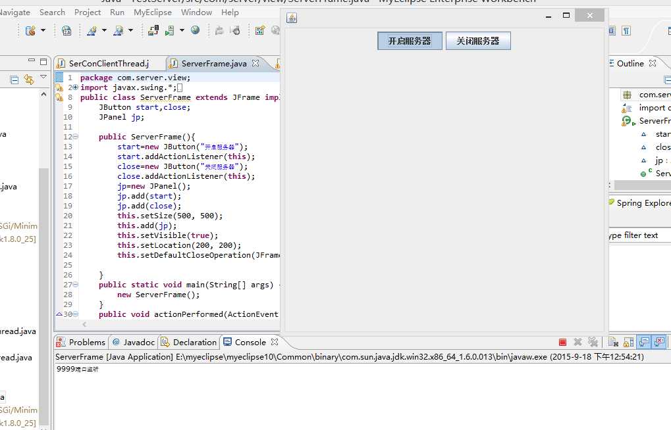Switch to the ServerFrame.java editor tab
This screenshot has height=430, width=671.
pos(213,63)
